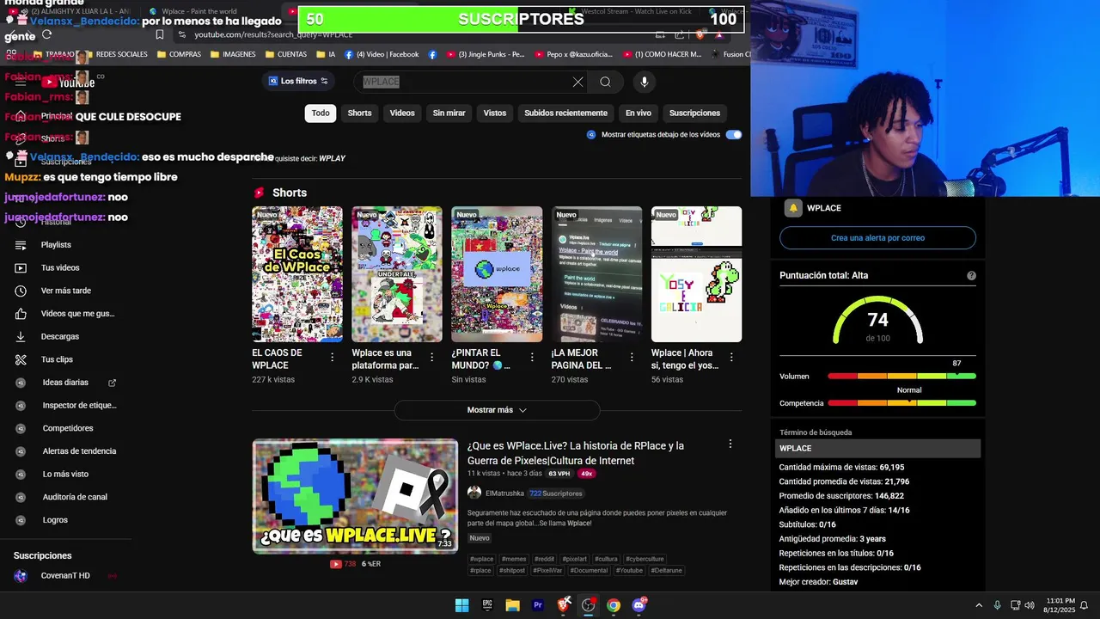The height and width of the screenshot is (619, 1100).
Task: Click the bell icon next to WPLACE
Action: (x=793, y=208)
